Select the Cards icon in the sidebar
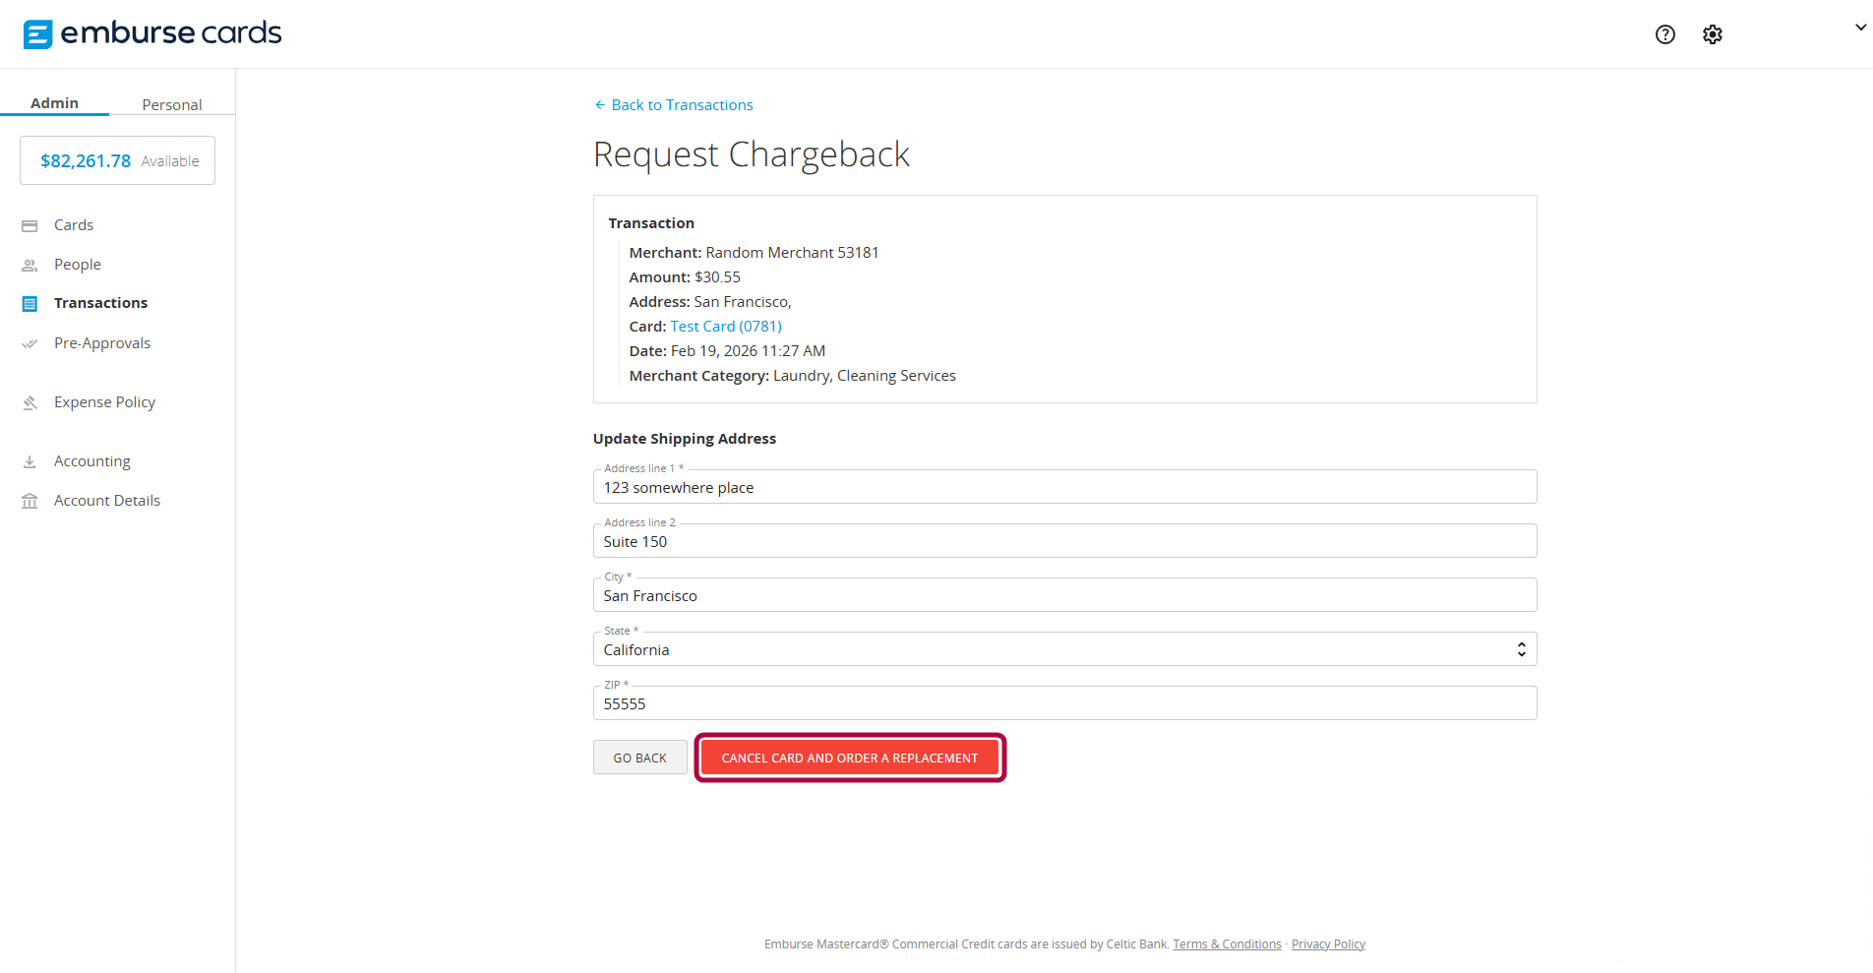 pyautogui.click(x=30, y=225)
